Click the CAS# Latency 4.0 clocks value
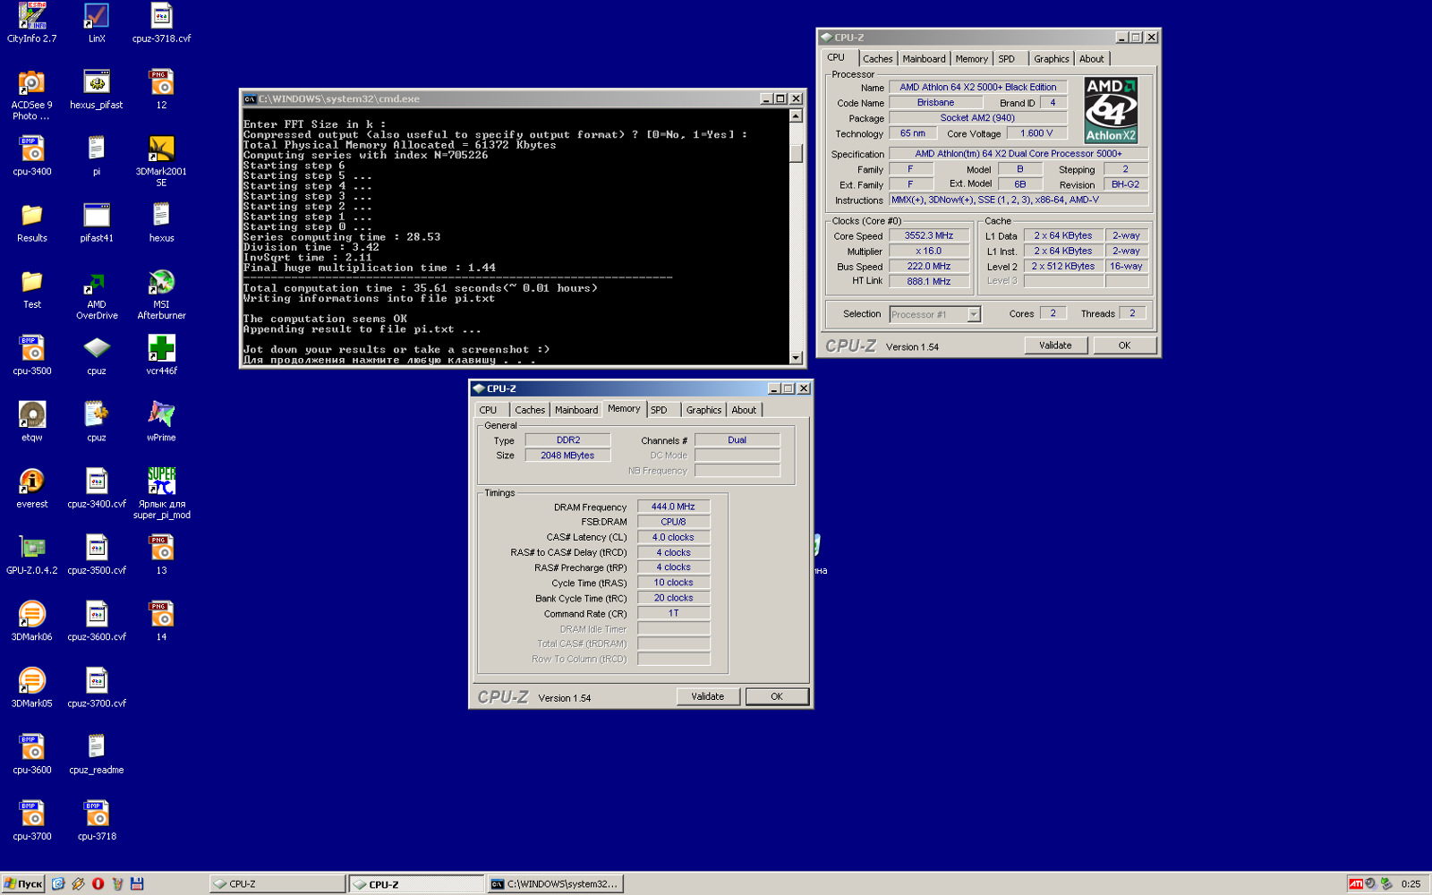 (x=673, y=537)
